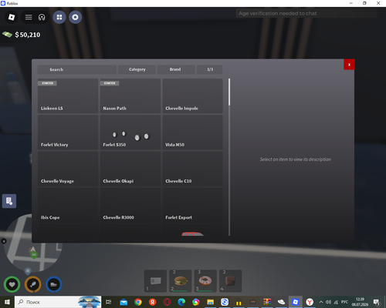Screen dimensions: 386x308
Task: Click the $50,210 money balance
Action: [28, 35]
